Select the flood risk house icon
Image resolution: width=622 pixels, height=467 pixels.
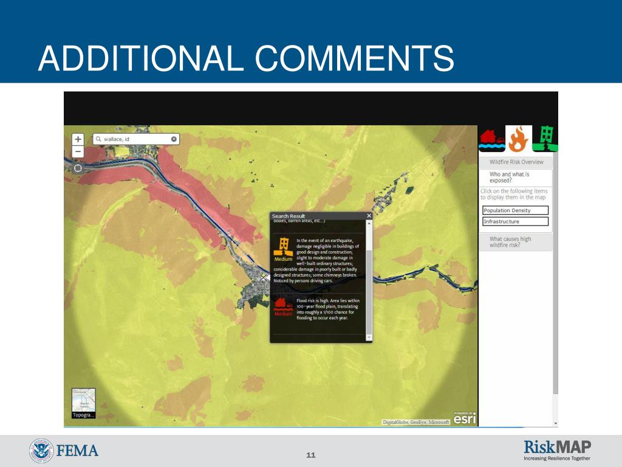(x=492, y=139)
